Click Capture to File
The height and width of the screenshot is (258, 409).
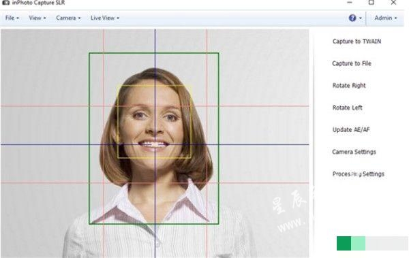coord(351,63)
